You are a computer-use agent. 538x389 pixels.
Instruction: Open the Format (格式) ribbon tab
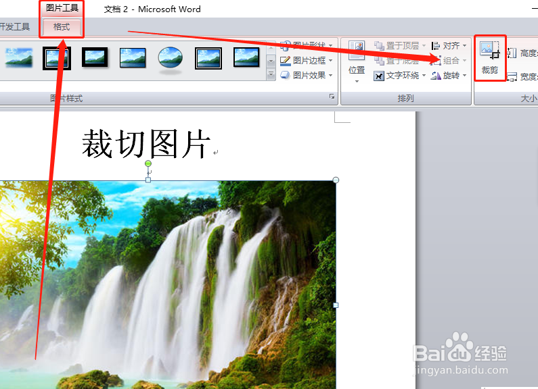pyautogui.click(x=62, y=27)
